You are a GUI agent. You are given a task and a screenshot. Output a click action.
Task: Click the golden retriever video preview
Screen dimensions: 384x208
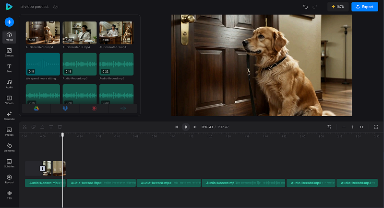point(261,66)
